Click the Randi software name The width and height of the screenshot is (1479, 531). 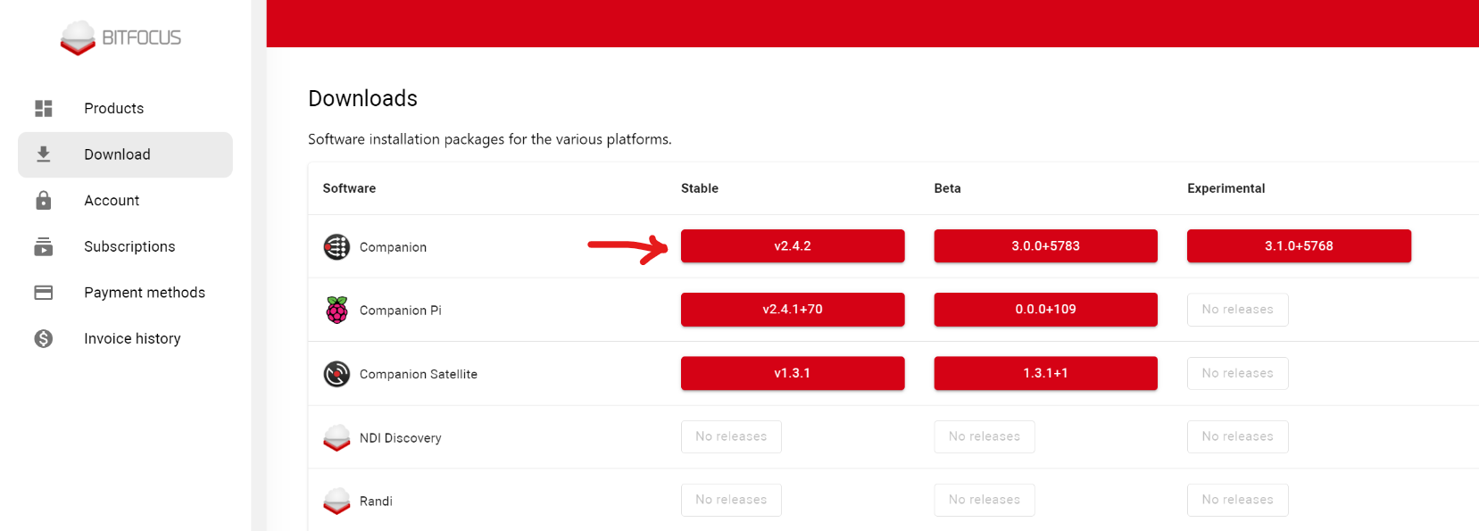376,502
